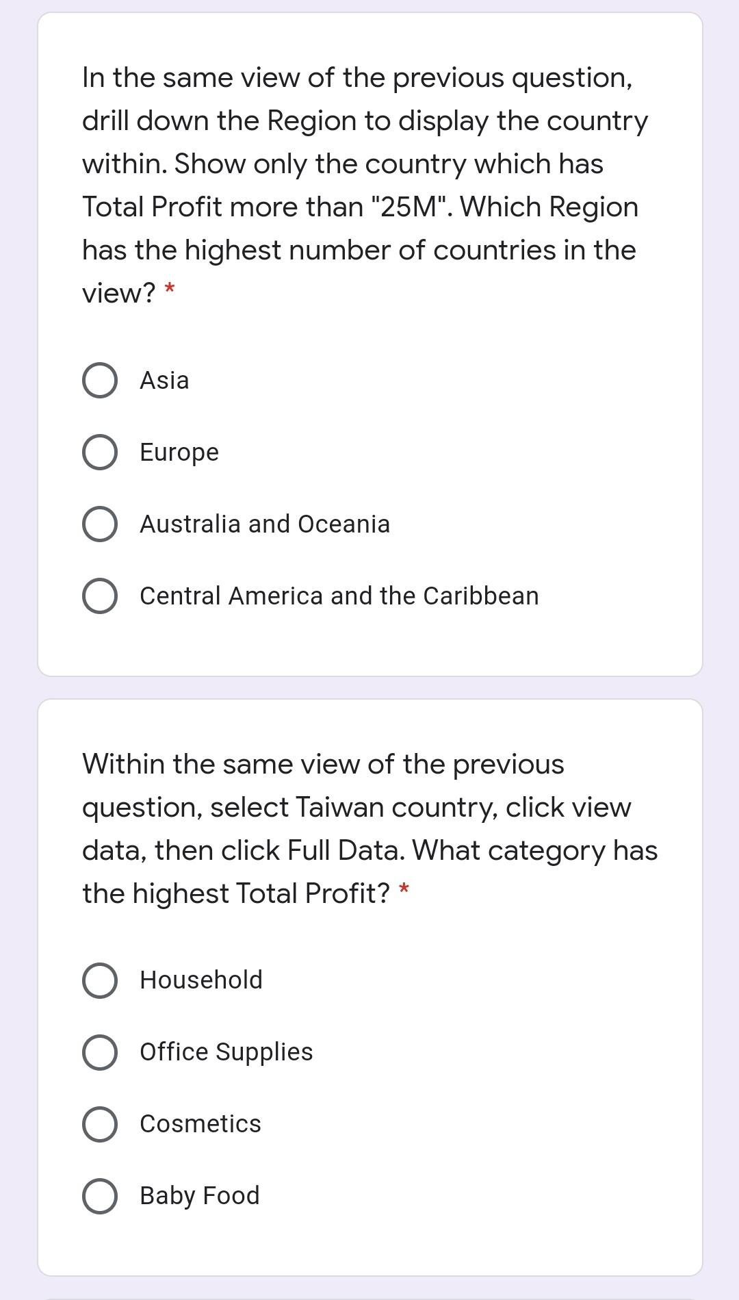
Task: Click the Cosmetics answer label text
Action: point(200,1124)
